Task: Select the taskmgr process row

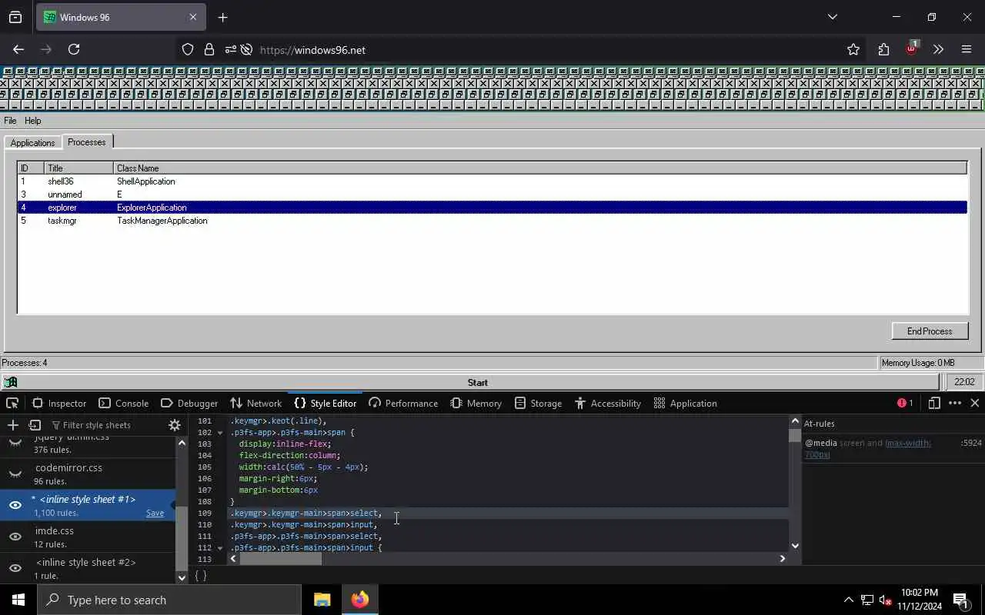Action: pos(492,221)
